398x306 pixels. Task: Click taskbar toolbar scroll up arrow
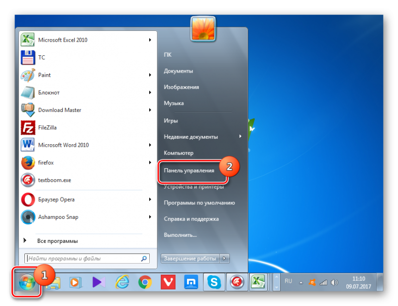point(277,278)
